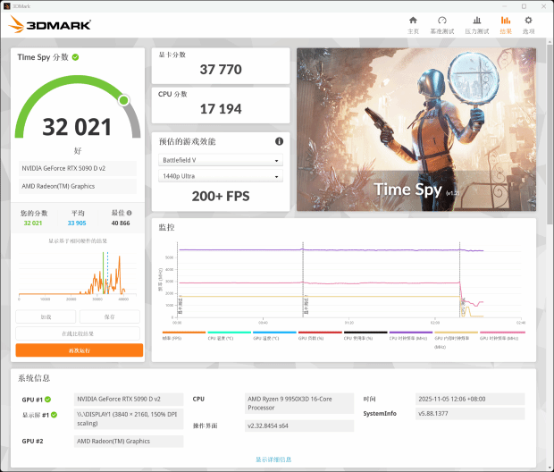Open the 选项 options gear icon
The image size is (554, 472).
[529, 24]
